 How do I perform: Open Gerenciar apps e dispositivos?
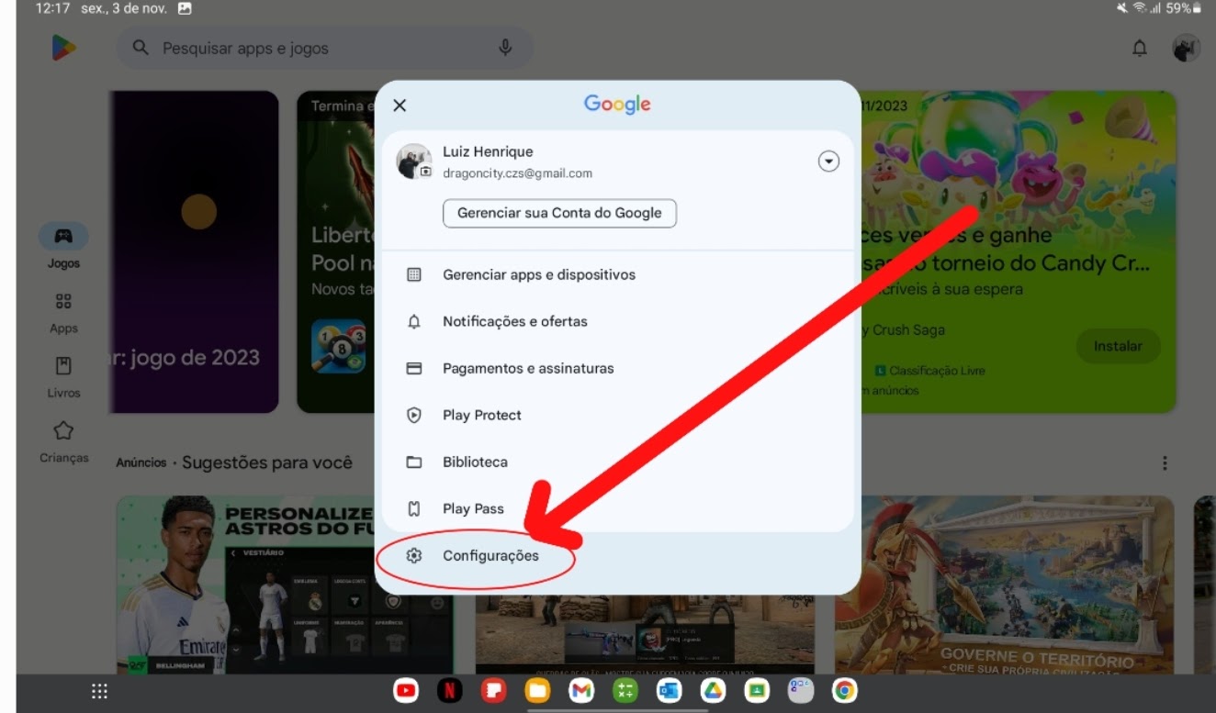tap(617, 274)
